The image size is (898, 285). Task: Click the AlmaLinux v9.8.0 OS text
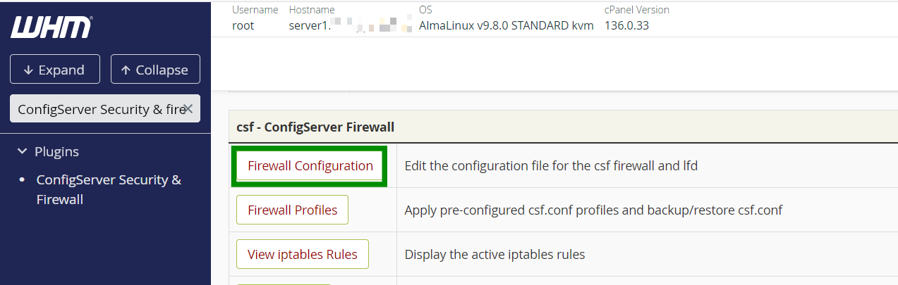click(506, 25)
